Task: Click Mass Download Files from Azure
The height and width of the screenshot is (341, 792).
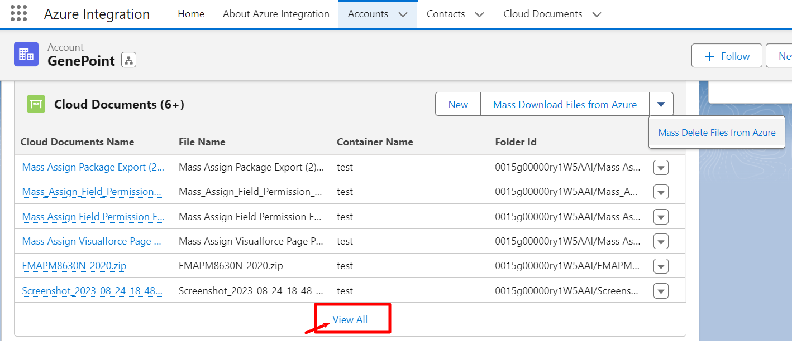Action: coord(565,104)
